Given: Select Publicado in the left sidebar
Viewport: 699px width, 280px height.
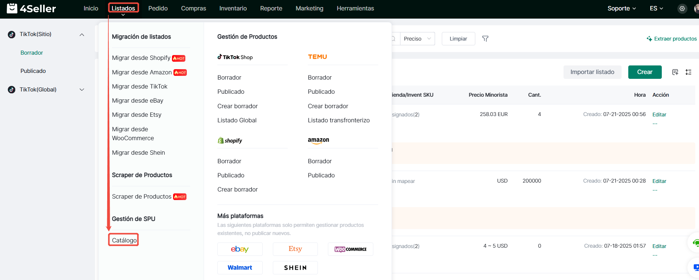Looking at the screenshot, I should [x=33, y=71].
